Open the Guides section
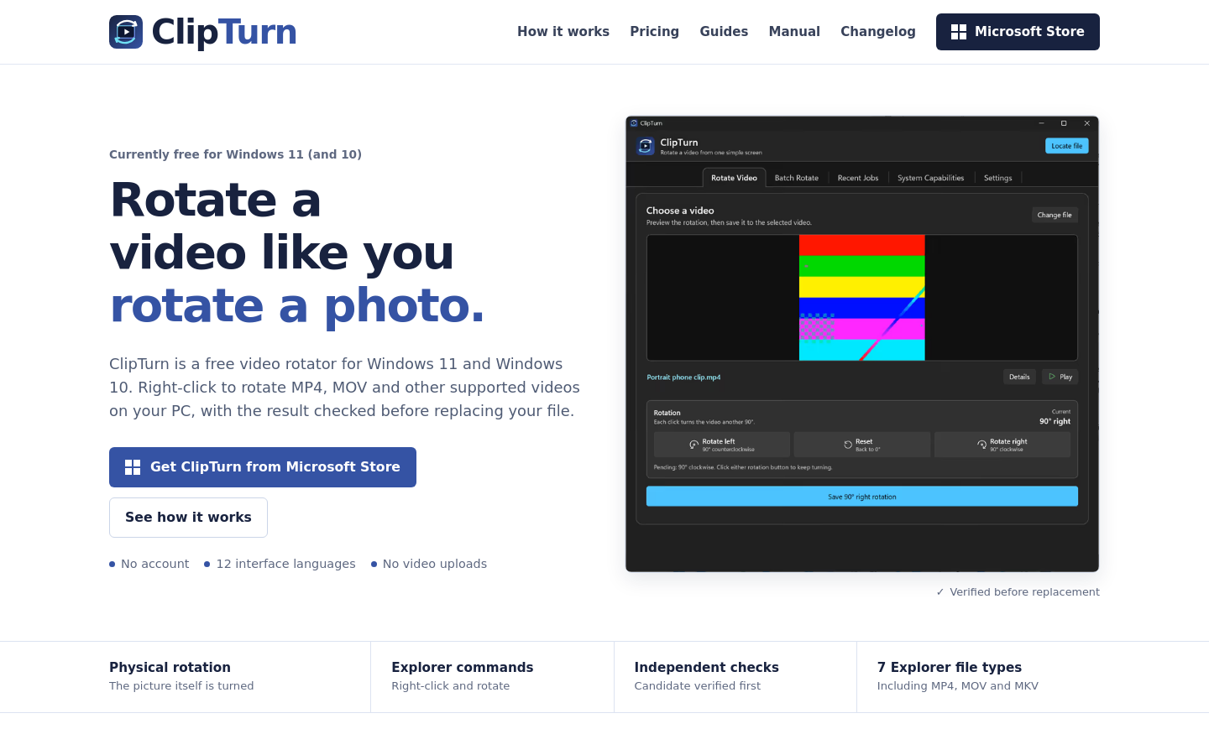 tap(724, 32)
